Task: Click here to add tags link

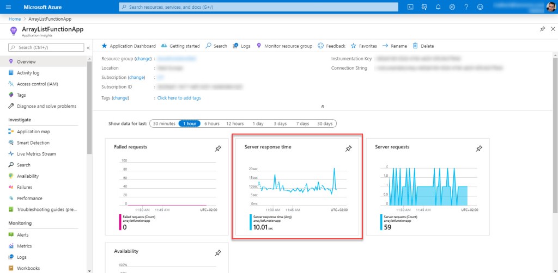Action: pyautogui.click(x=179, y=98)
